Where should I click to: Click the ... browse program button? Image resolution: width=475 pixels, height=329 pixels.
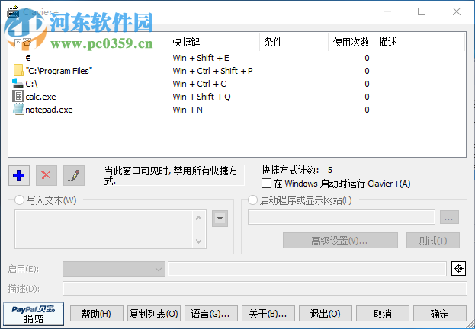[449, 217]
